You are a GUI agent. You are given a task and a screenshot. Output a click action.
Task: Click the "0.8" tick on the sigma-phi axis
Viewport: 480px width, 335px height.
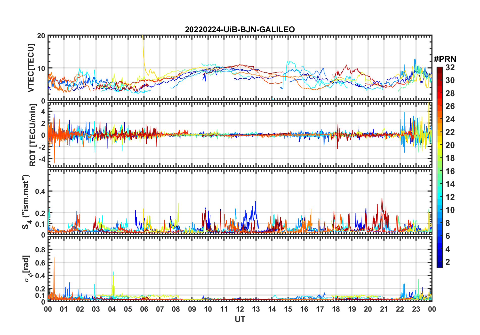(x=40, y=250)
